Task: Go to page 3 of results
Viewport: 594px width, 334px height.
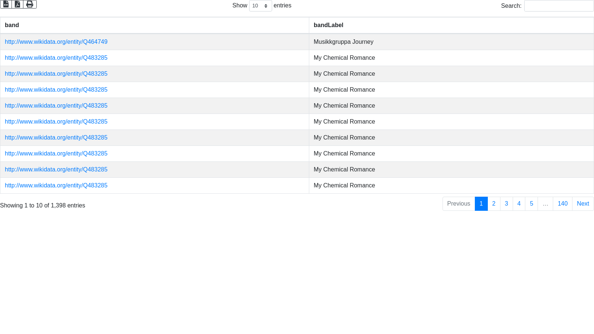Action: (x=506, y=204)
